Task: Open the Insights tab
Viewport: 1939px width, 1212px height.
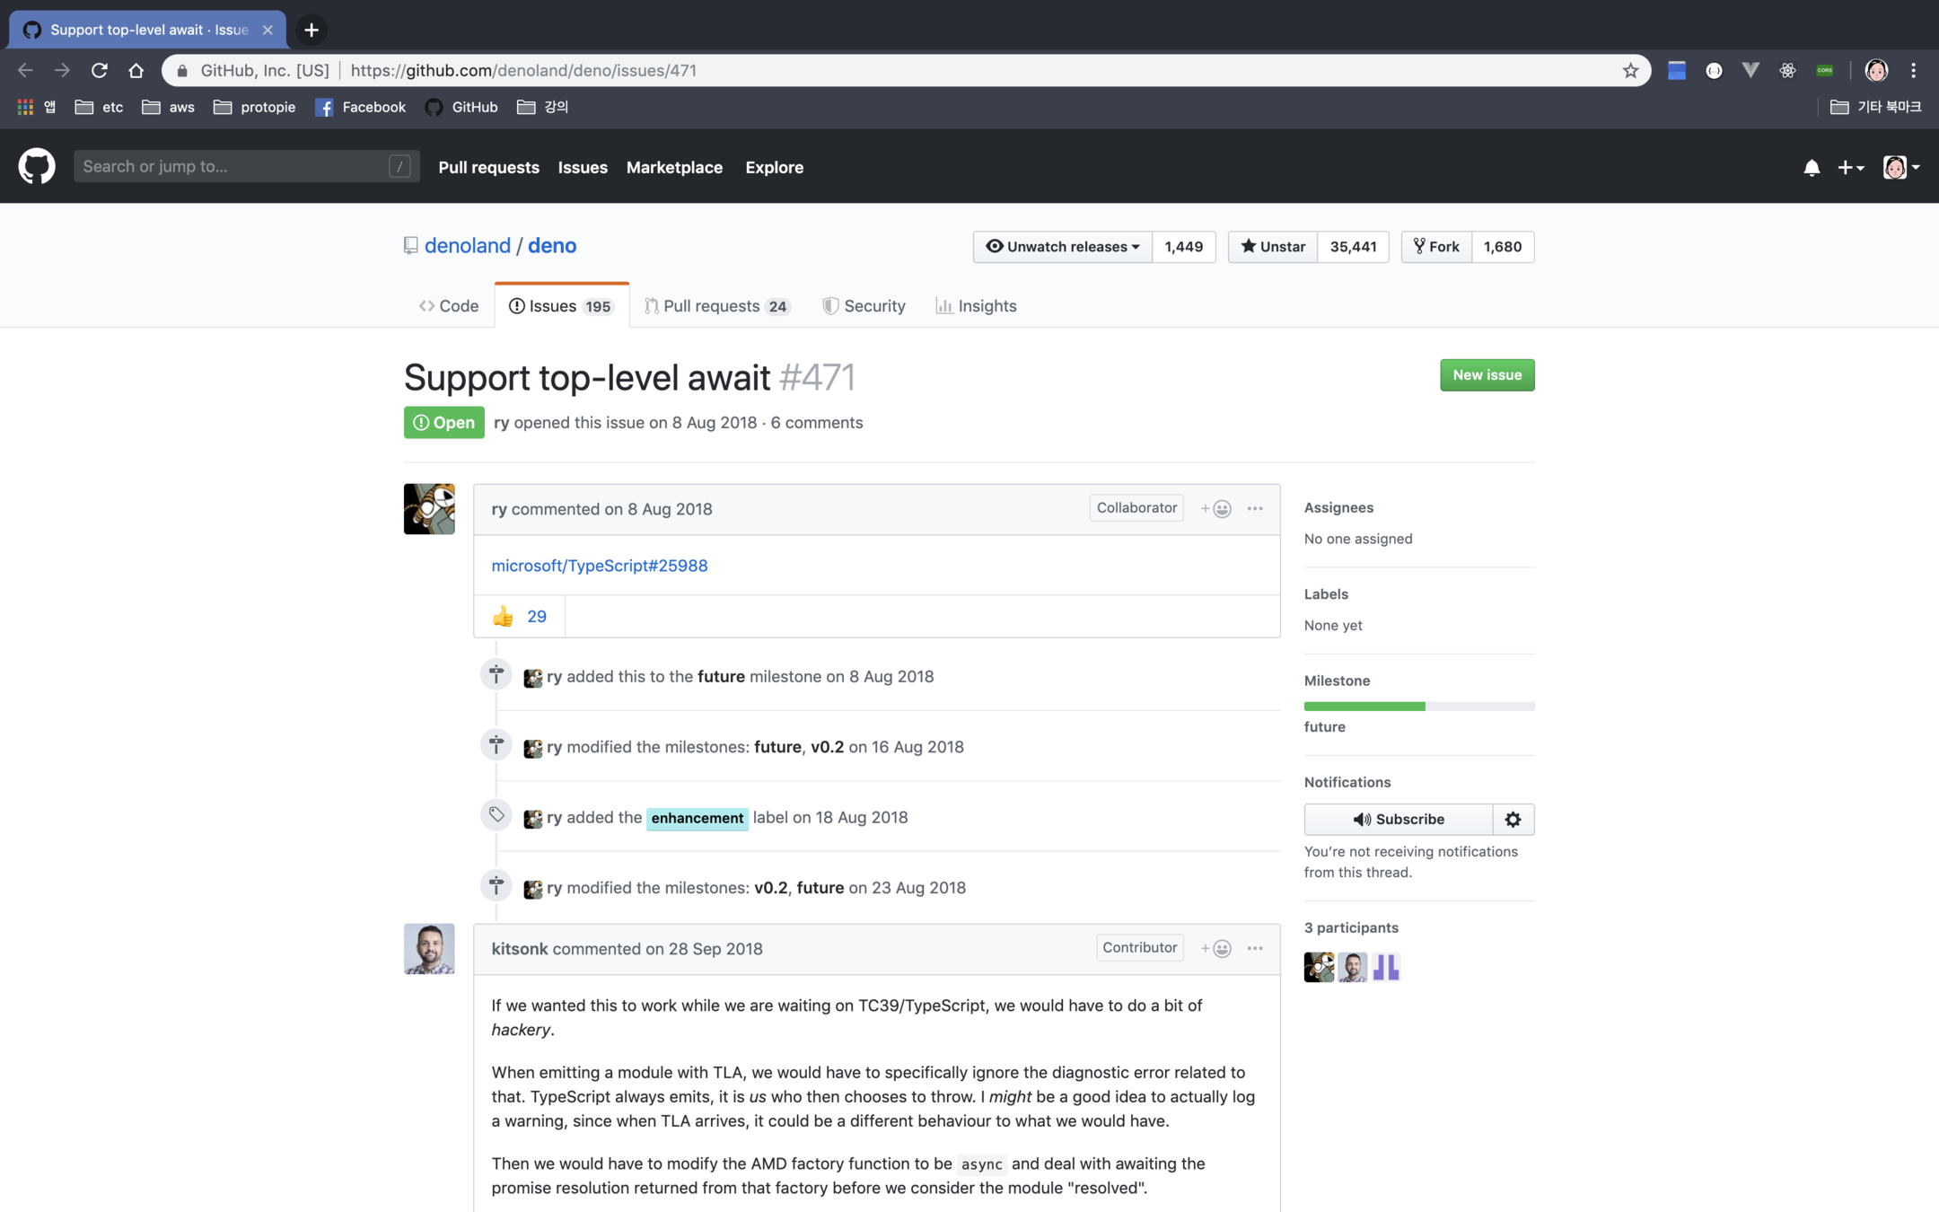Action: (x=976, y=306)
